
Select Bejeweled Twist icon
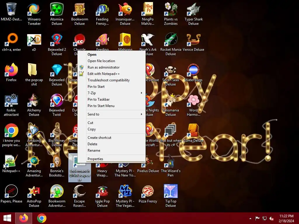tap(57, 100)
